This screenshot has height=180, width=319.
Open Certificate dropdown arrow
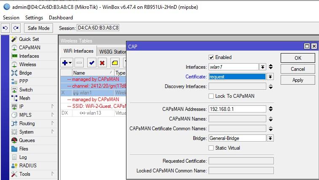point(271,77)
